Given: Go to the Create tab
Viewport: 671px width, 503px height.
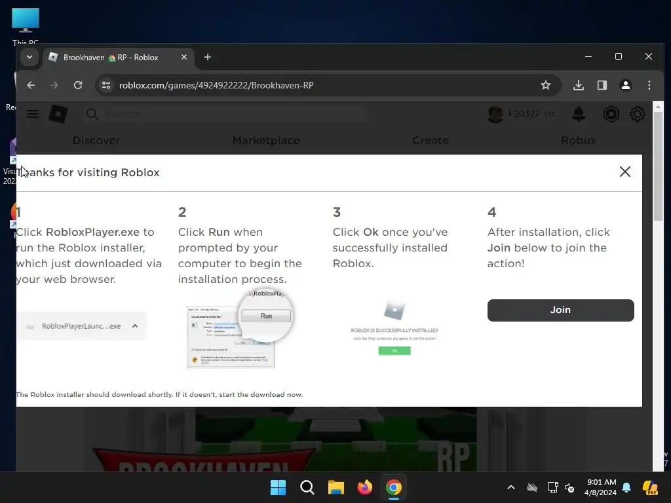Looking at the screenshot, I should coord(431,140).
